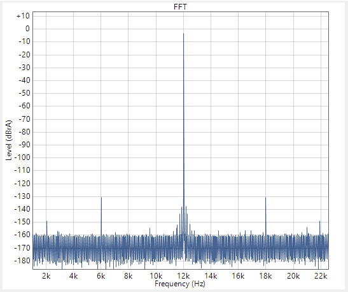Viewport: 348px width, 292px height.
Task: Click the 8k frequency tick label
Action: coord(129,276)
